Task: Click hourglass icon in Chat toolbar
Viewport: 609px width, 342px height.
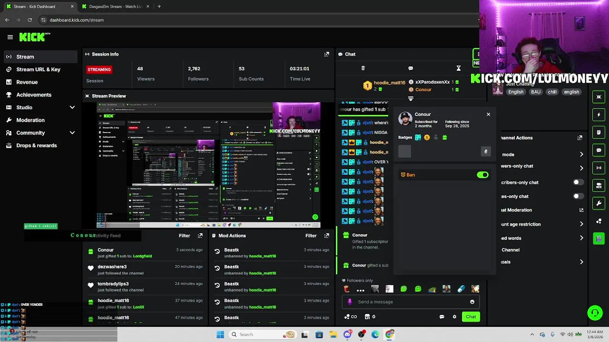Action: (x=459, y=68)
